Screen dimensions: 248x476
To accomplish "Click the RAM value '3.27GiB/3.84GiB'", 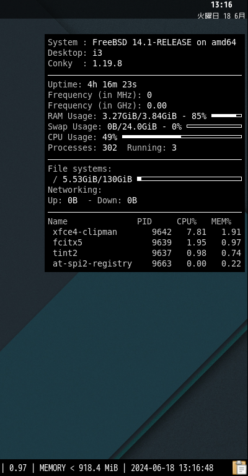I will (139, 117).
